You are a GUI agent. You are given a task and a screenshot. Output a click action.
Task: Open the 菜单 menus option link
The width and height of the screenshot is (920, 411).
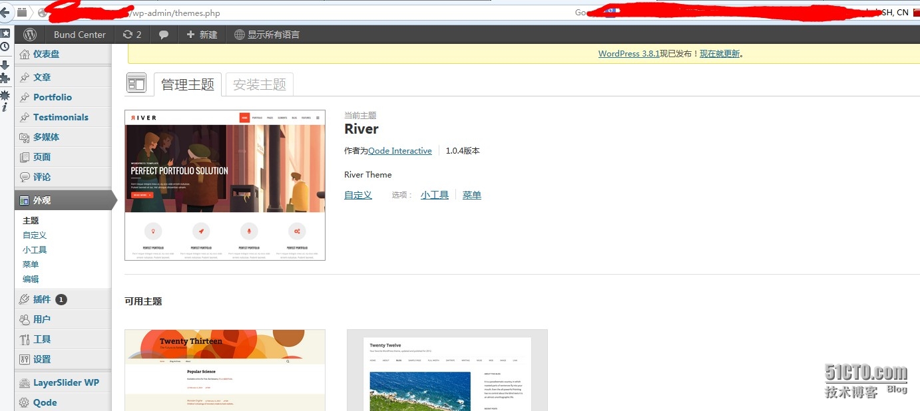tap(472, 195)
